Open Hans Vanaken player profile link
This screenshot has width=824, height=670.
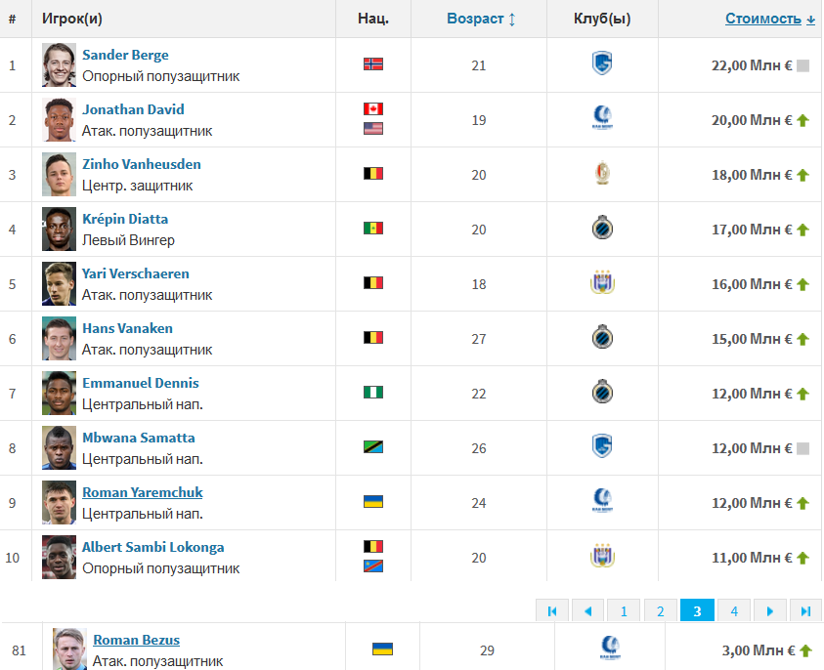[127, 328]
